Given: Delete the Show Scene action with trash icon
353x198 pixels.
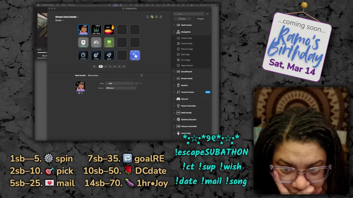Looking at the screenshot, I should 142,75.
